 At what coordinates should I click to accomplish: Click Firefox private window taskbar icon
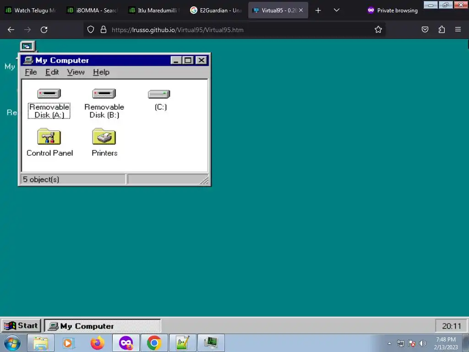(x=126, y=343)
